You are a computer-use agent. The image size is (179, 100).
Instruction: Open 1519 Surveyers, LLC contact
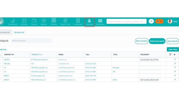click(x=38, y=76)
